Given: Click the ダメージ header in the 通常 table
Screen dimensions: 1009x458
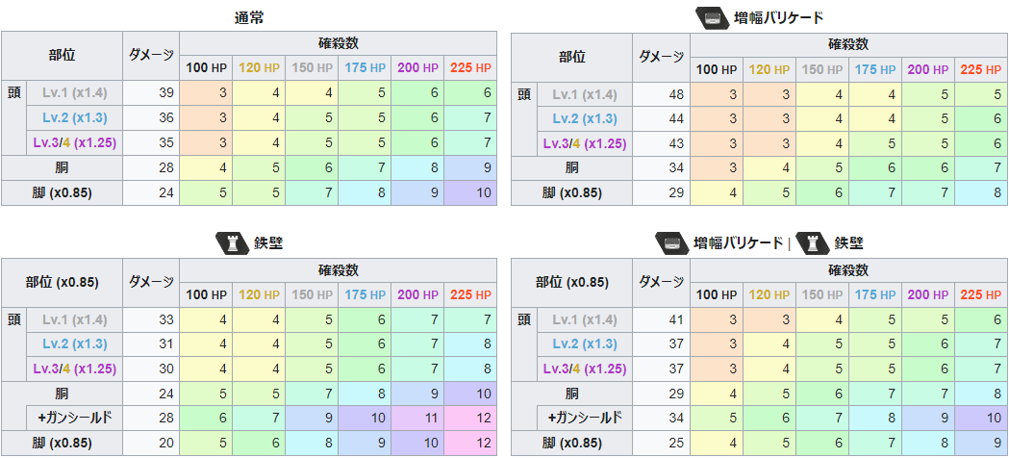Looking at the screenshot, I should (x=151, y=56).
